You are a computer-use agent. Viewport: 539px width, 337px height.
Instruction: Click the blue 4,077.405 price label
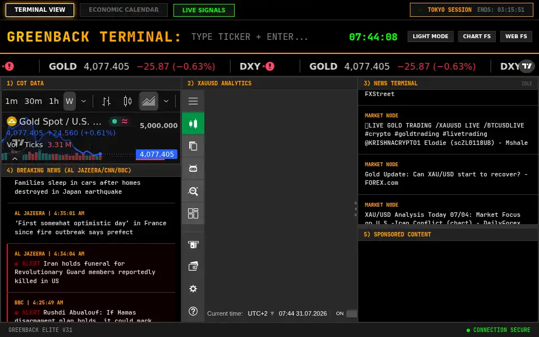(157, 154)
